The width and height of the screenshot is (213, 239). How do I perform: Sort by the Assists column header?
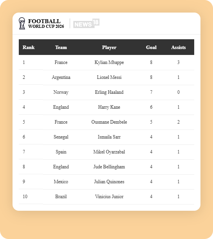coord(178,47)
